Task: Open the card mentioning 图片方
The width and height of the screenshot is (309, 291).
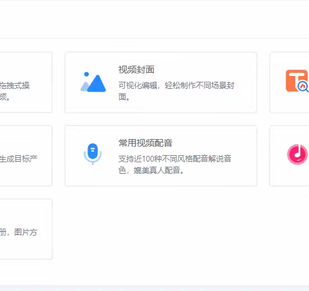Action: pos(26,229)
